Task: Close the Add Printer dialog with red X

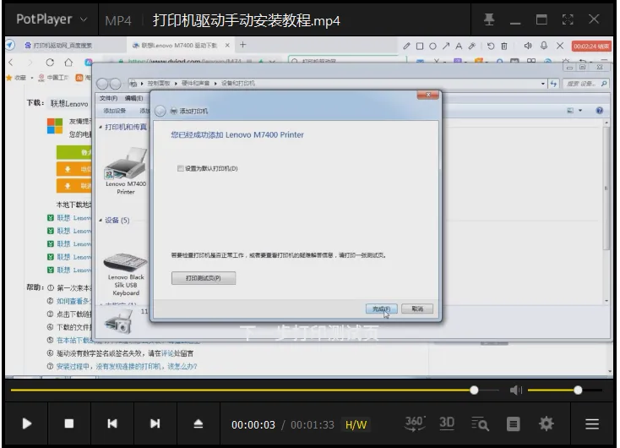Action: (427, 95)
